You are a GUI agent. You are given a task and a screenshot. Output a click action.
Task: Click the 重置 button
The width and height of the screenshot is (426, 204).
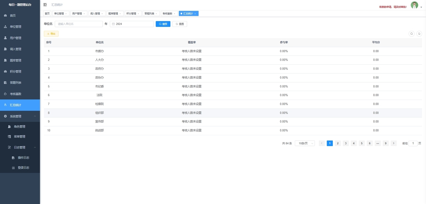179,24
